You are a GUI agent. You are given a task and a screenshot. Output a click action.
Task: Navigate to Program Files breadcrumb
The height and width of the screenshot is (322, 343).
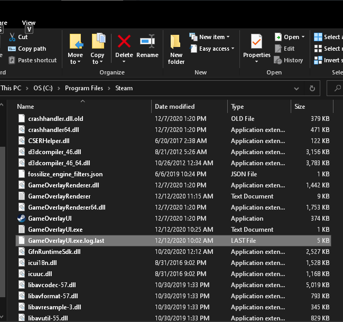[84, 88]
